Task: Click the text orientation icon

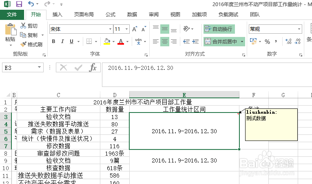Action: (x=186, y=29)
